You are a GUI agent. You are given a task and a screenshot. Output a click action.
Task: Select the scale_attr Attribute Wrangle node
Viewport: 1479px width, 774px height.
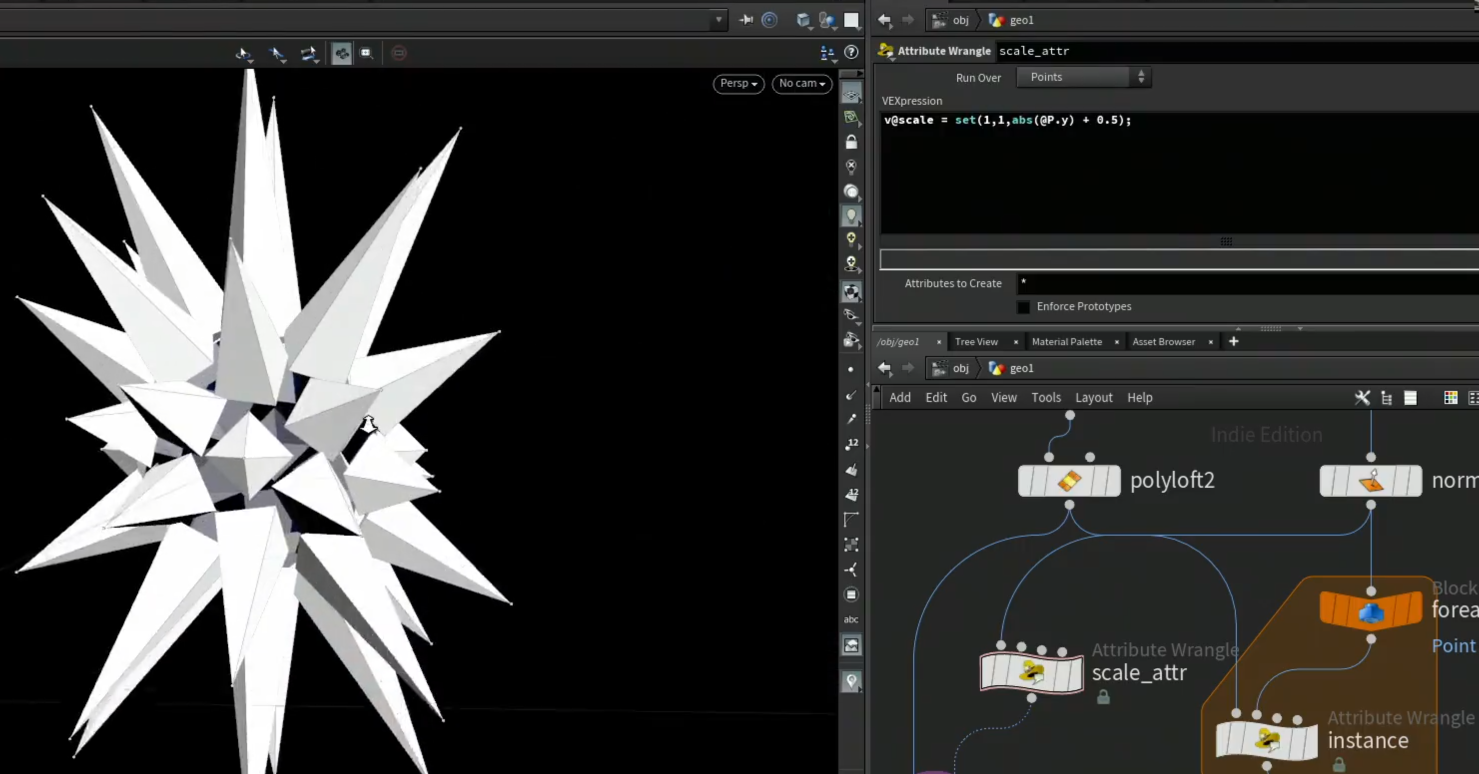click(1032, 672)
